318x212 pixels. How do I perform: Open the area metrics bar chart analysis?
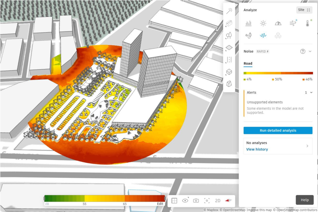point(248,23)
